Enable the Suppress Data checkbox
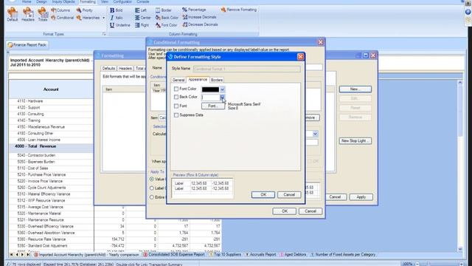This screenshot has width=472, height=266. click(x=176, y=115)
